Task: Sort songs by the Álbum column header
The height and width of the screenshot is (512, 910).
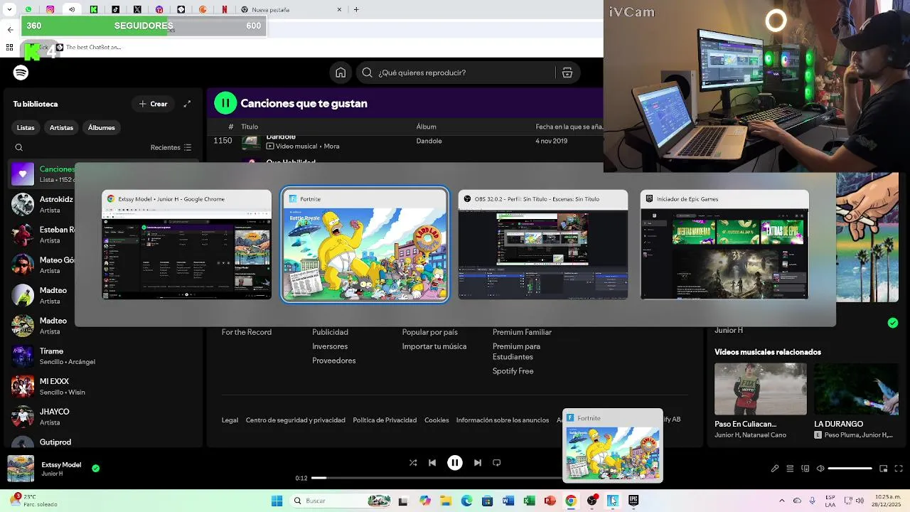Action: pos(426,127)
